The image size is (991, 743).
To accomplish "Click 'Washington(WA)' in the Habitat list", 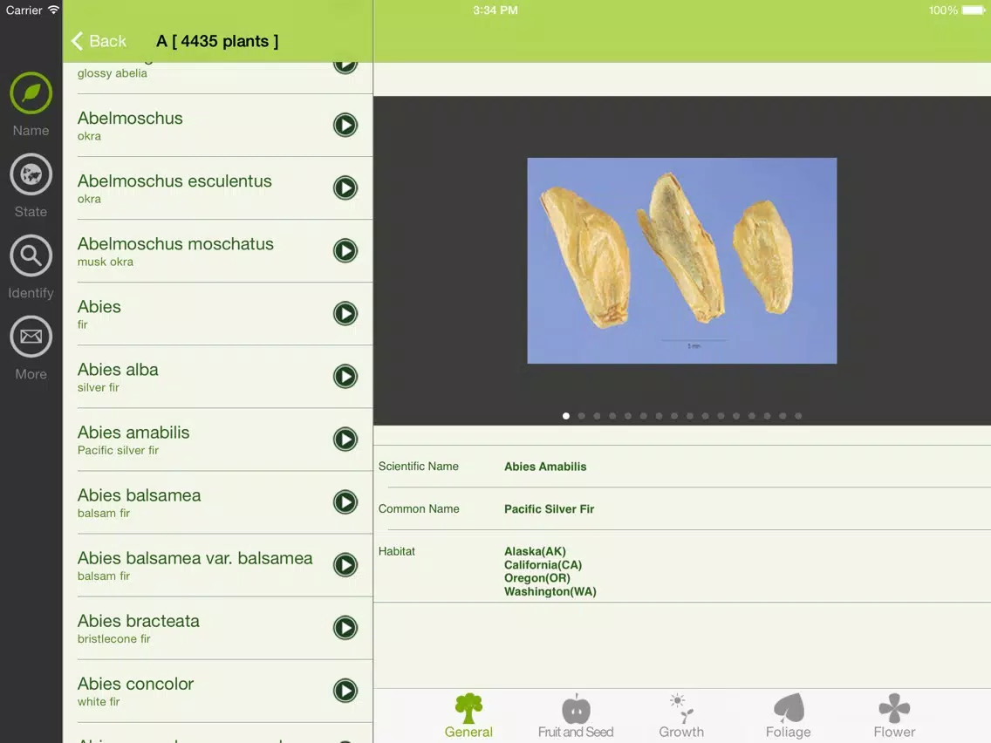I will pos(550,591).
